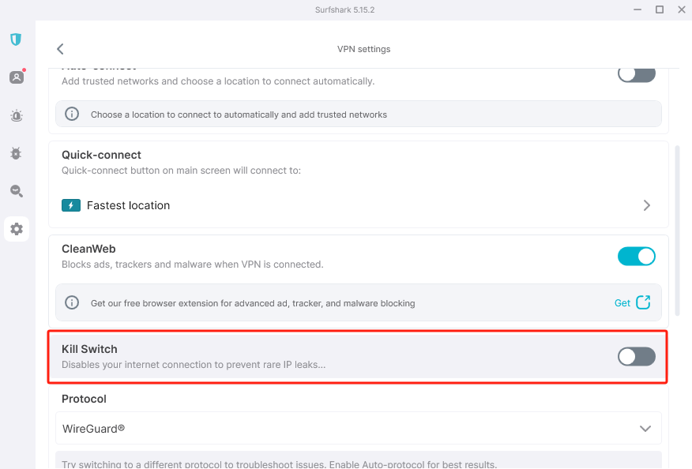
Task: Click 'Disables your internet connection' description text
Action: coord(194,365)
